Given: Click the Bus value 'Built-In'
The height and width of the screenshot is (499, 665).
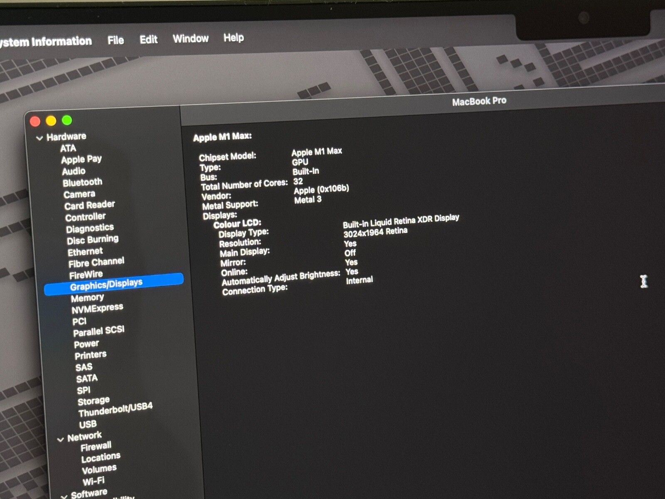Looking at the screenshot, I should click(306, 171).
